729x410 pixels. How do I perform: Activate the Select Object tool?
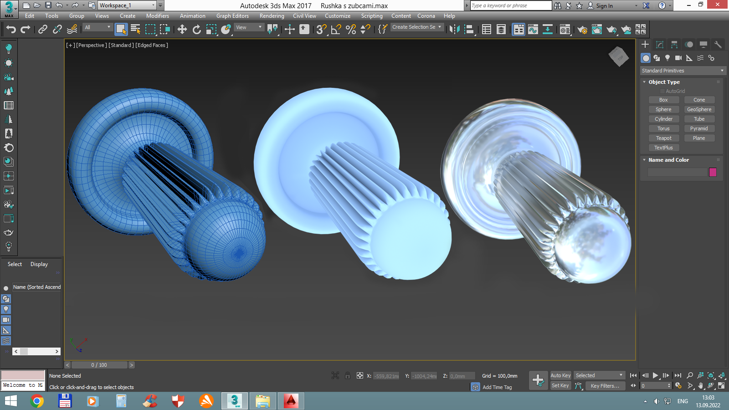(x=121, y=30)
